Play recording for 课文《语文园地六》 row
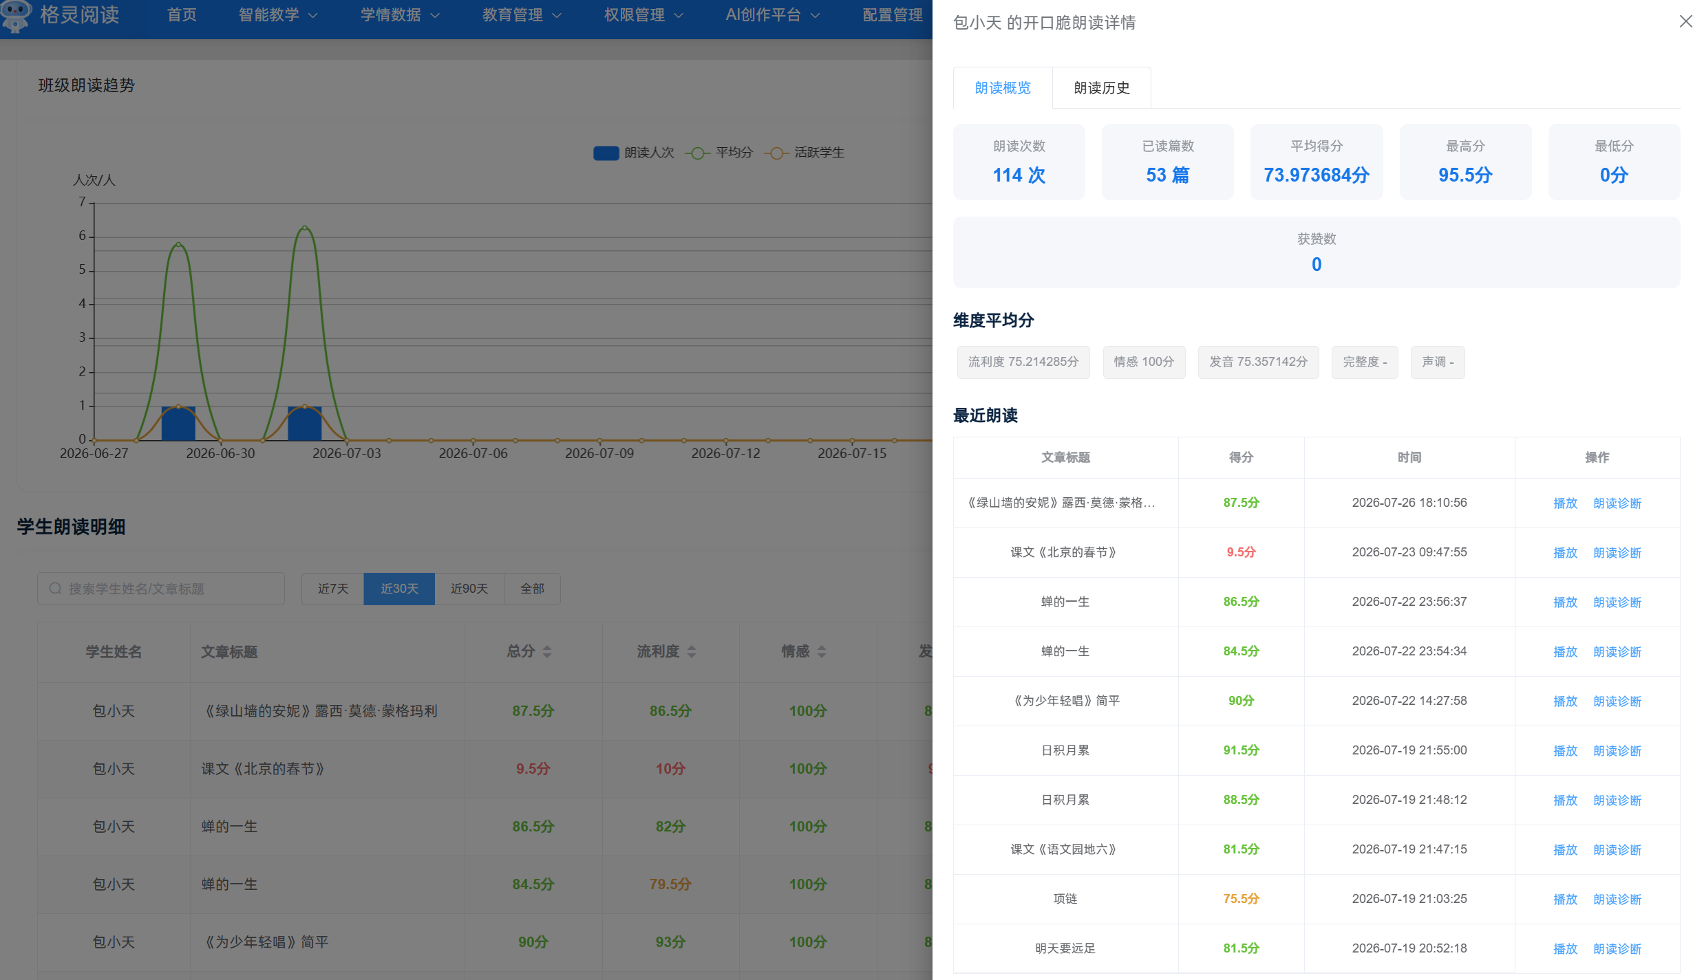 (1565, 850)
